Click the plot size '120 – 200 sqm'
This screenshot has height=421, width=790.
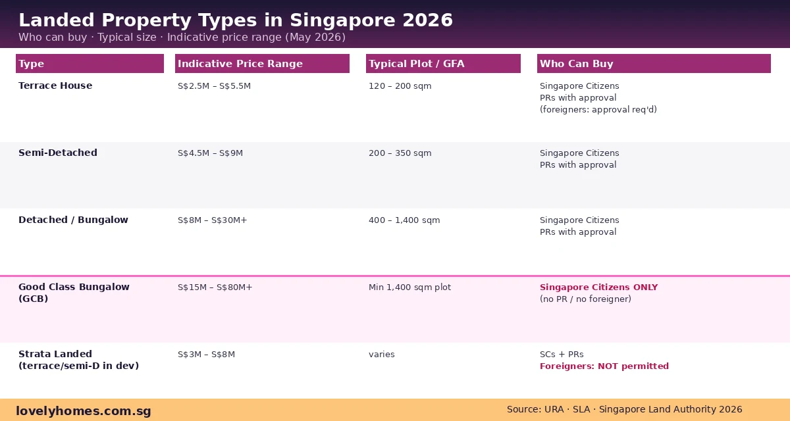tap(400, 86)
